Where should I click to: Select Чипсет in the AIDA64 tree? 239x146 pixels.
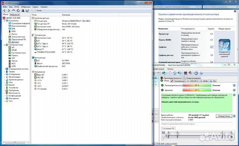pyautogui.click(x=15, y=61)
